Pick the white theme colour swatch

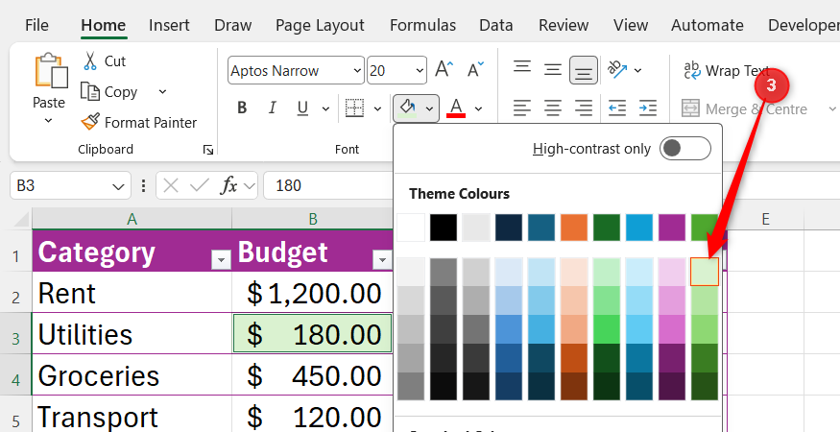pyautogui.click(x=411, y=228)
